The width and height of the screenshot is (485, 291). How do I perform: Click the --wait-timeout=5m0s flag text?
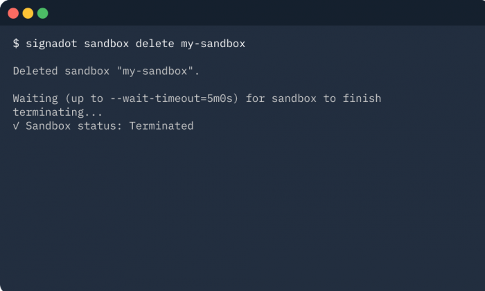point(171,98)
